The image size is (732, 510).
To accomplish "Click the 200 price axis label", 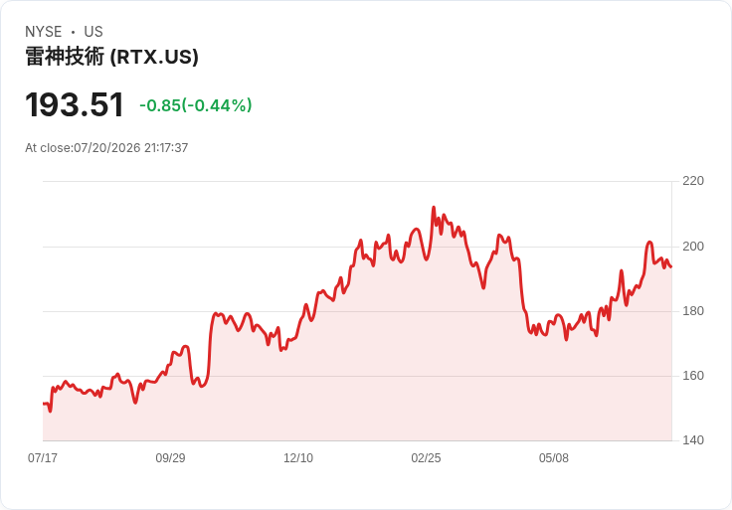I will click(693, 246).
